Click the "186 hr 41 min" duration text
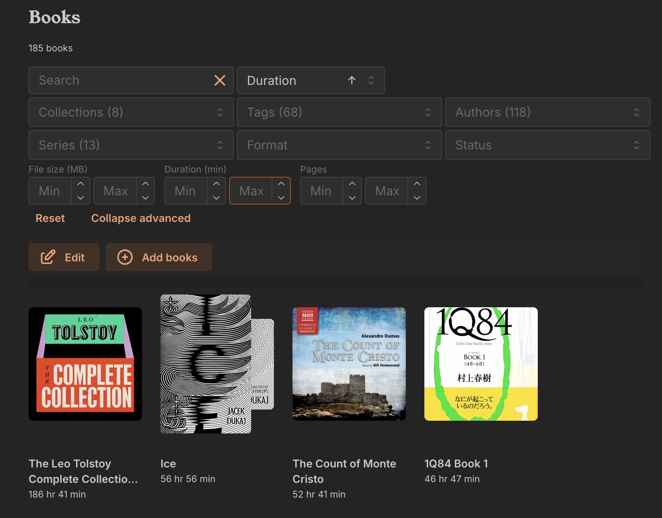This screenshot has height=518, width=662. point(57,494)
